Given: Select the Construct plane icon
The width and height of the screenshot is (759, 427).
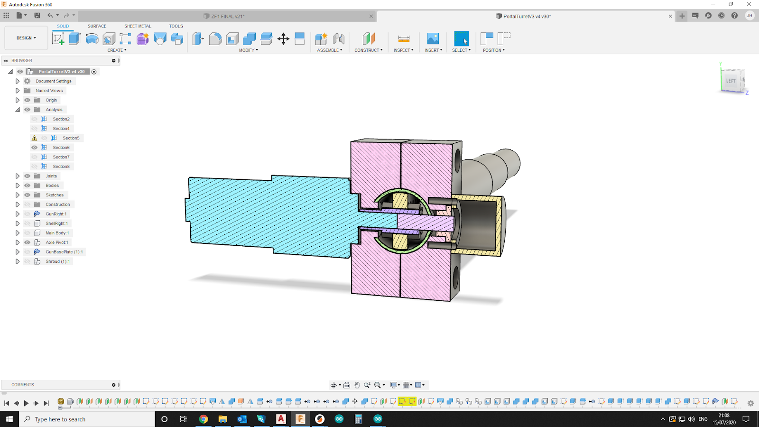Looking at the screenshot, I should point(369,39).
